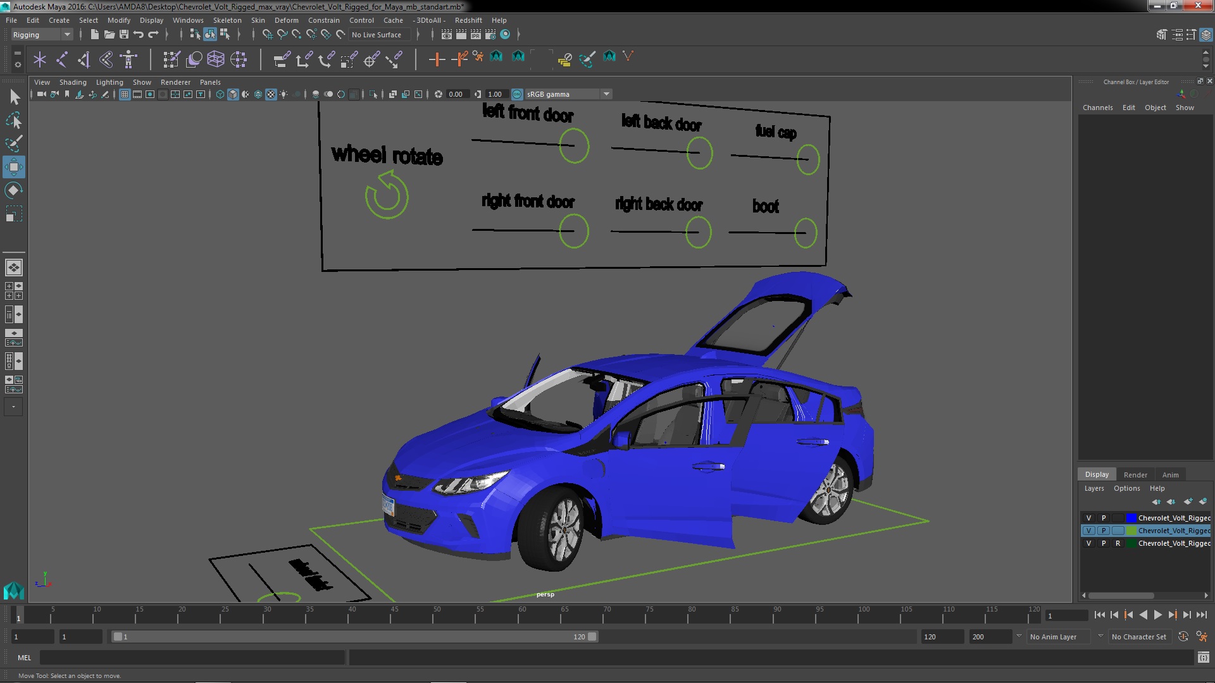Choose the Paint selection tool
Viewport: 1215px width, 683px height.
pyautogui.click(x=14, y=144)
